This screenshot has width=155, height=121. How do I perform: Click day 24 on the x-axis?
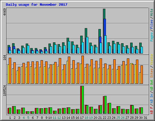(114, 118)
